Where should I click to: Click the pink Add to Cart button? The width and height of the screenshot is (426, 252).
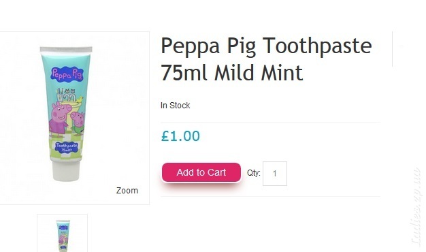201,172
